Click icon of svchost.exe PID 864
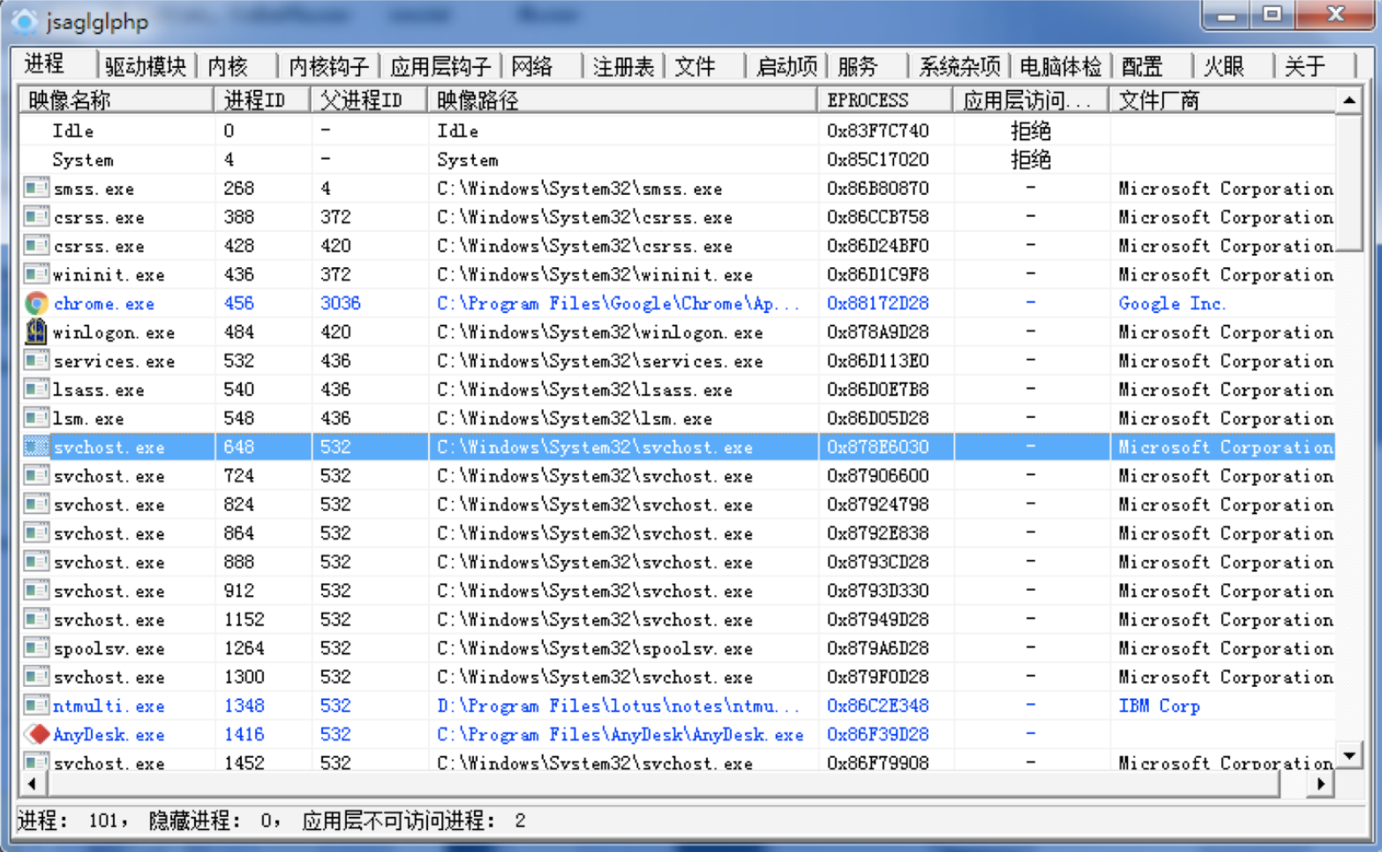Viewport: 1382px width, 852px height. pos(36,533)
